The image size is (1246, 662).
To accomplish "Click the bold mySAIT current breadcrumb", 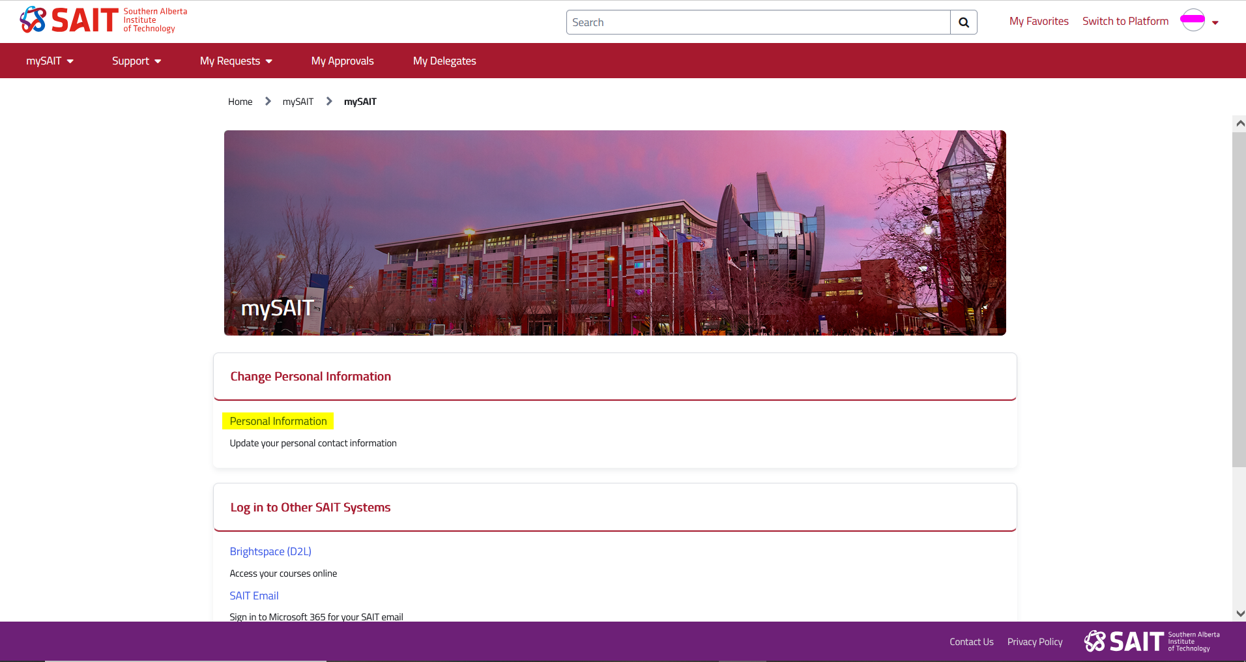I will [x=360, y=102].
